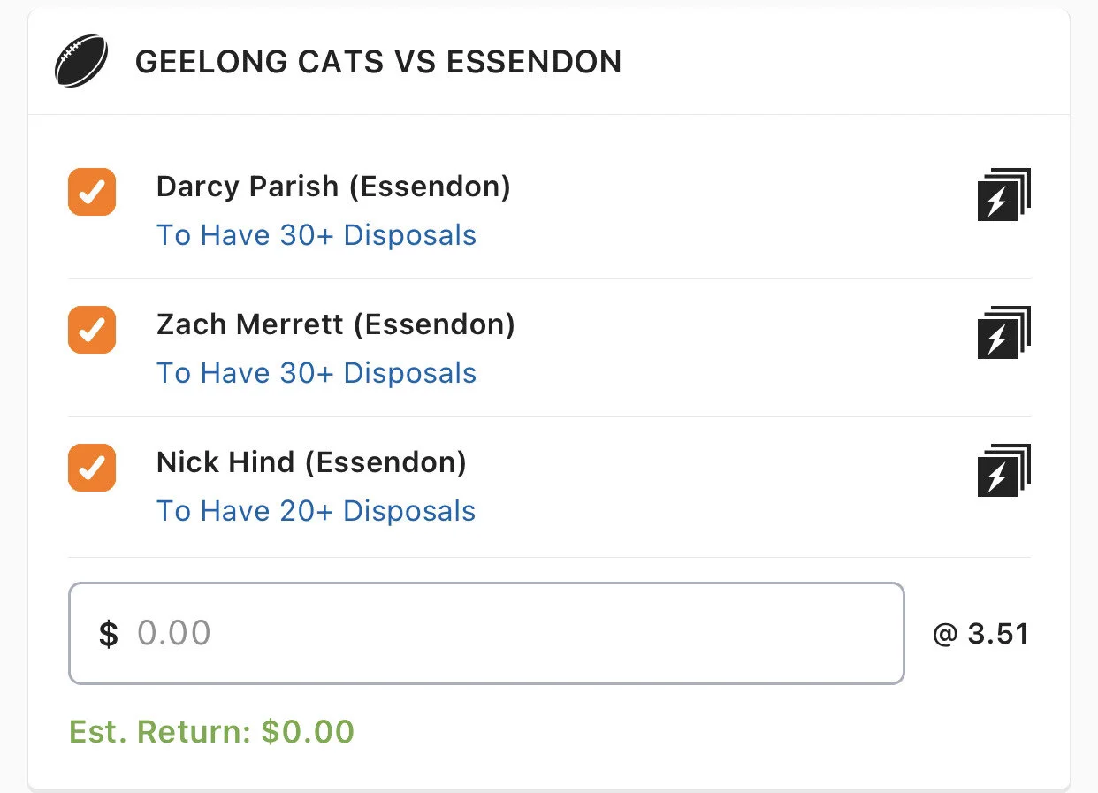Click the @ 3.51 odds value
This screenshot has width=1098, height=793.
click(x=980, y=634)
